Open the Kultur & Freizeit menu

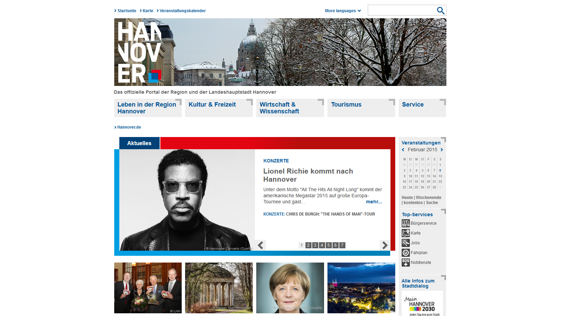coord(219,108)
